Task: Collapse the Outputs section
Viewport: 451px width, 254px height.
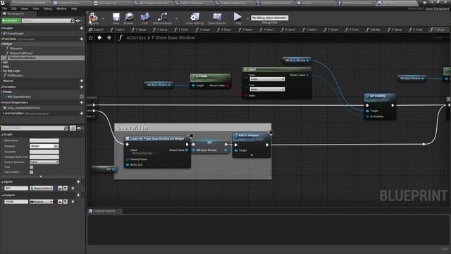Action: 2,195
